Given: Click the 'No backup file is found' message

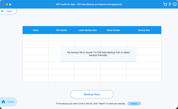Looking at the screenshot, I should pyautogui.click(x=98, y=54).
